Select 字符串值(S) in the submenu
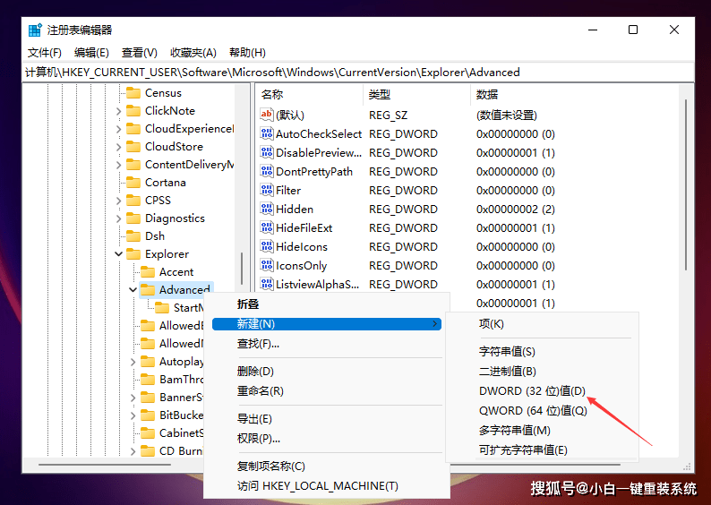711x505 pixels. coord(507,351)
